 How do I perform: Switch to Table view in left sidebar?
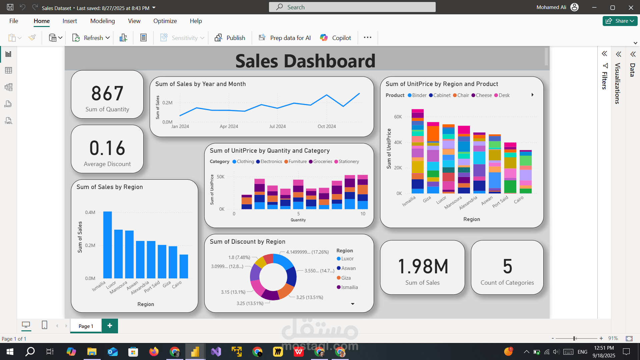click(8, 70)
